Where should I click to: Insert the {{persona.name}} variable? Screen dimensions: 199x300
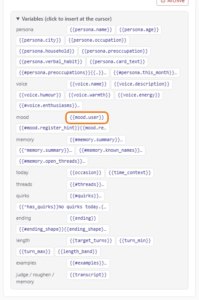(x=91, y=30)
